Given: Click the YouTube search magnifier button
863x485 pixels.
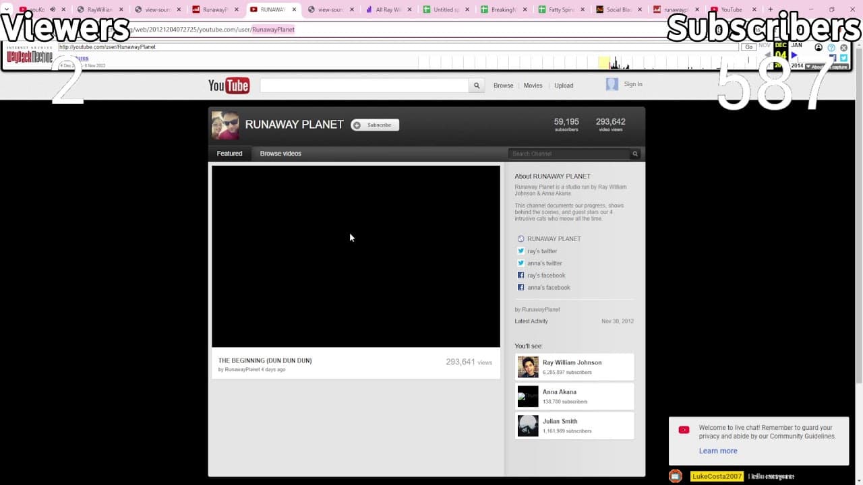Looking at the screenshot, I should coord(477,86).
